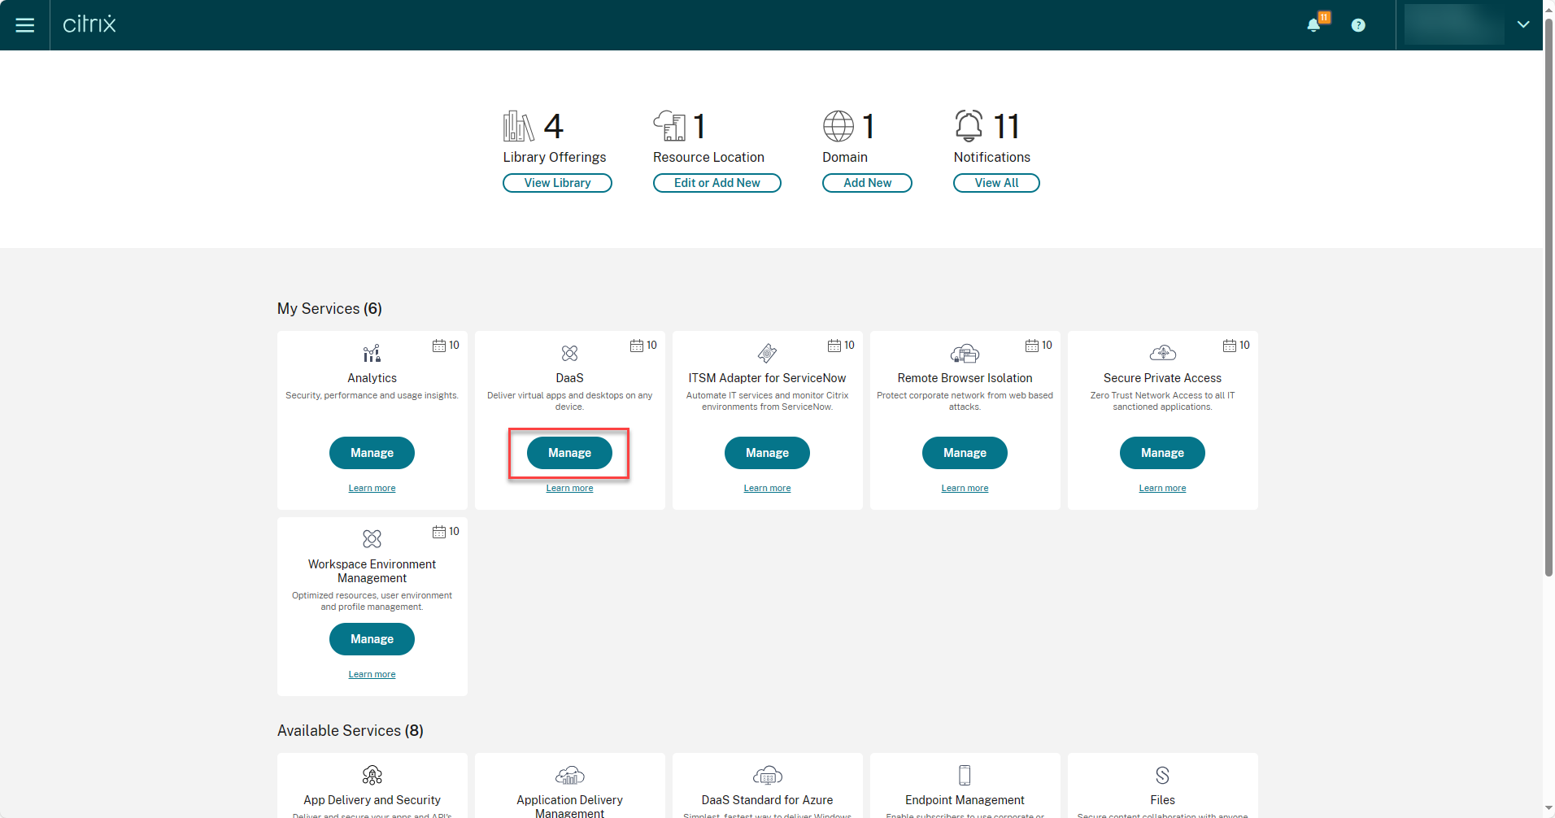The image size is (1555, 818).
Task: Click the Resource Location cloud icon
Action: [x=669, y=126]
